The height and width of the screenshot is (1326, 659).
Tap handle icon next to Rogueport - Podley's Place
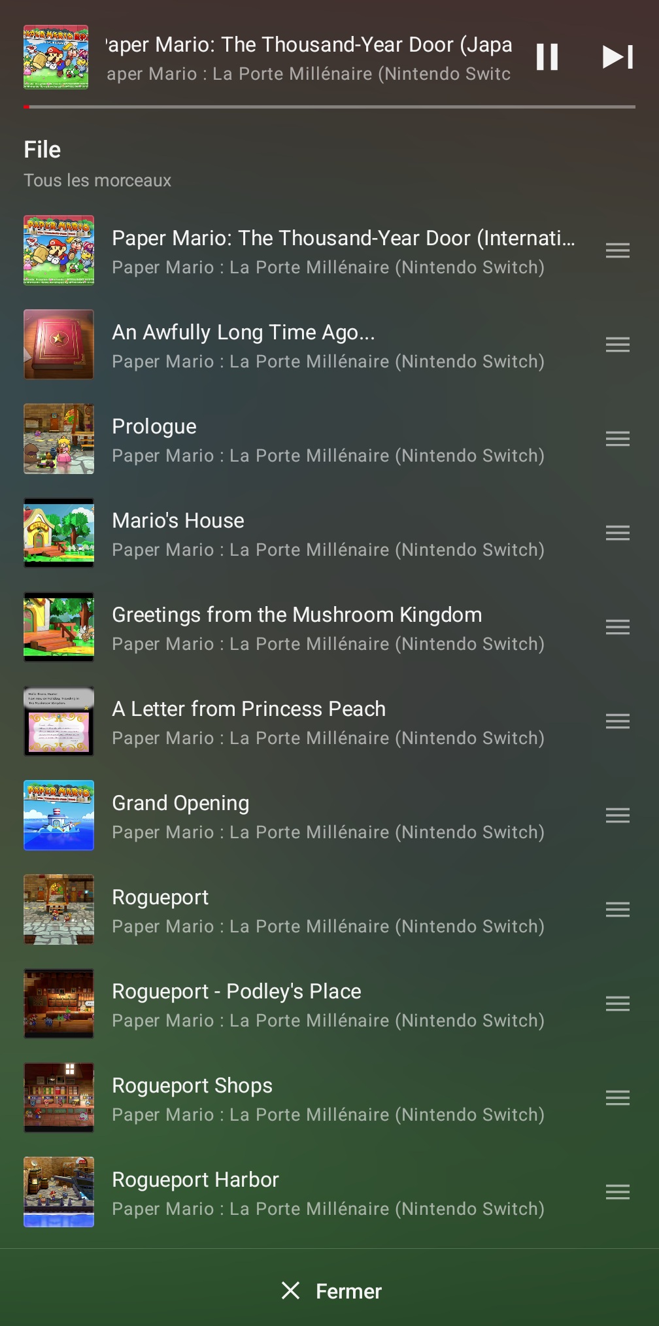tap(617, 1004)
